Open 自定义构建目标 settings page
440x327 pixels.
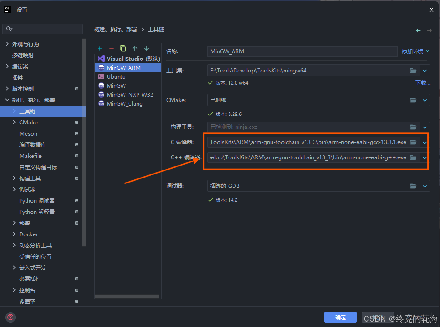(x=38, y=167)
